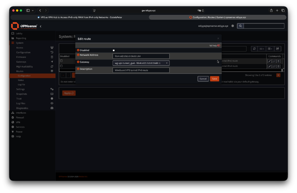Screen dimensions: 297x193
Task: Close the Edit route dialog with X
Action: [x=218, y=39]
